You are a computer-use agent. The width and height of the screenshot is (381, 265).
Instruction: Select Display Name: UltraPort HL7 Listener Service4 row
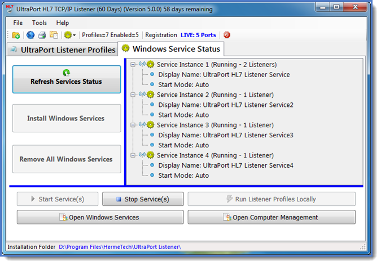226,165
